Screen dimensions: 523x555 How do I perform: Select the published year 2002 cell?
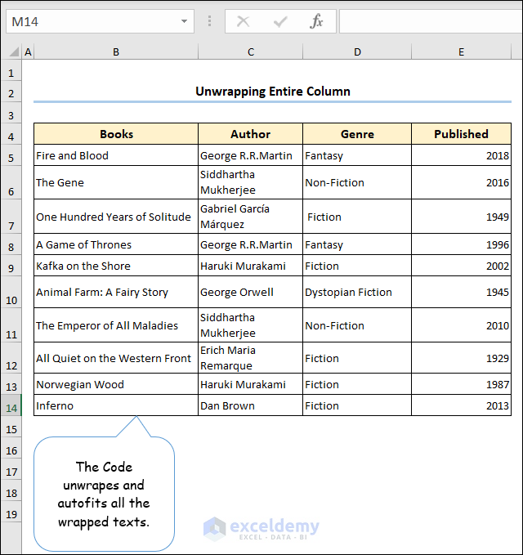pyautogui.click(x=462, y=266)
